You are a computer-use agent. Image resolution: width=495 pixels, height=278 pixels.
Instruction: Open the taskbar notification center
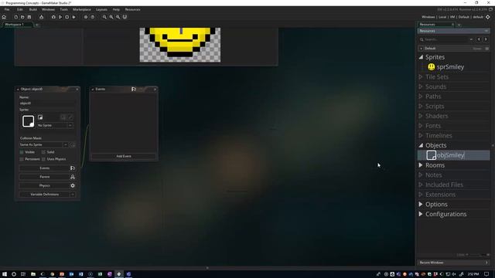tap(486, 274)
